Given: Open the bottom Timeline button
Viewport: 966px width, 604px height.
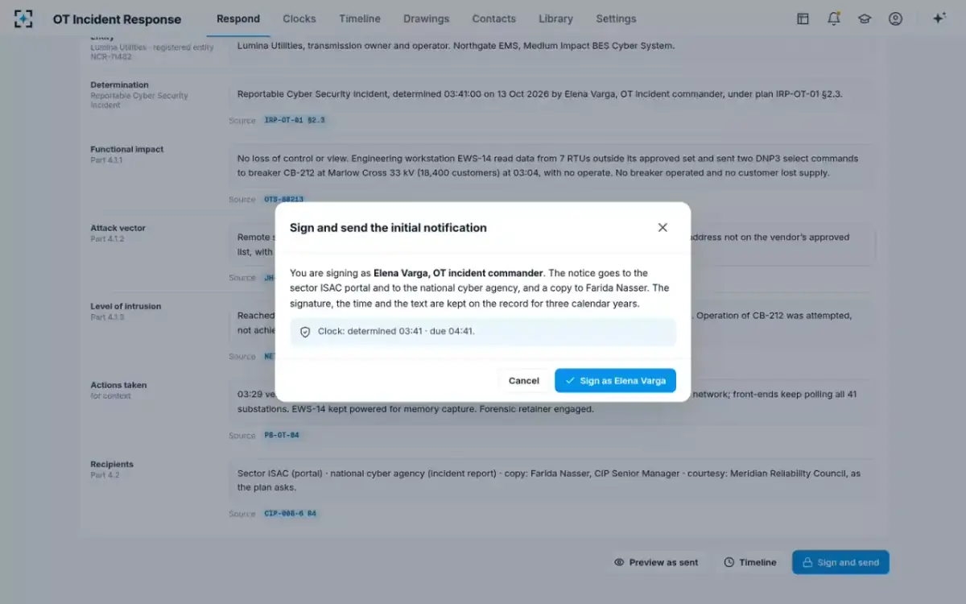Looking at the screenshot, I should pos(750,562).
